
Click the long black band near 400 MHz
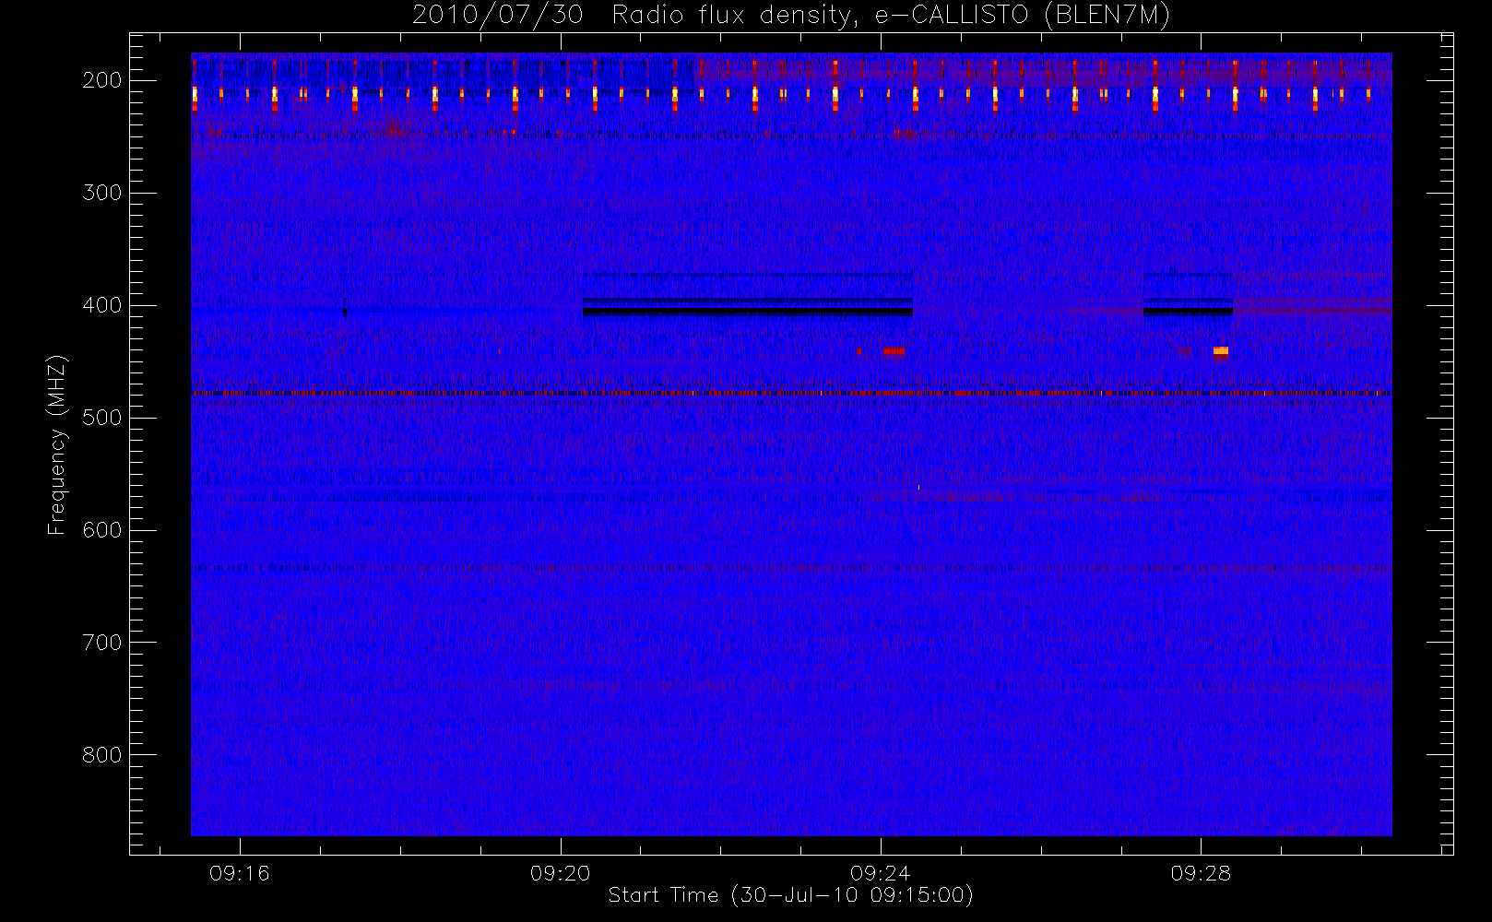(748, 312)
